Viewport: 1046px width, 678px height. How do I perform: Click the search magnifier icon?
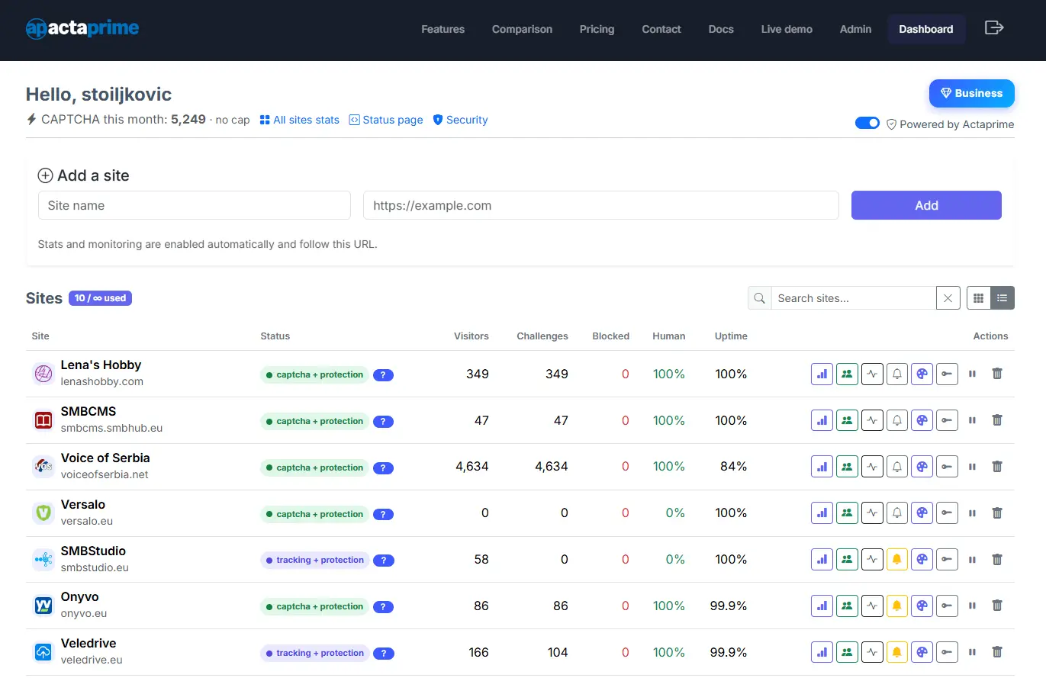tap(759, 298)
